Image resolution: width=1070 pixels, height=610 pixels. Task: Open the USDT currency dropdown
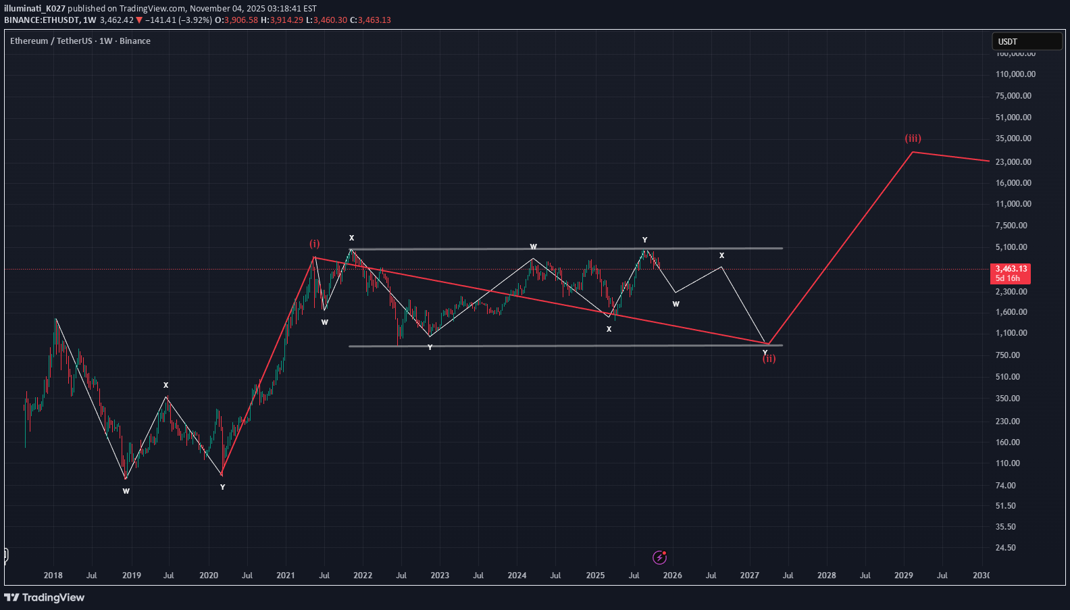(x=1026, y=42)
